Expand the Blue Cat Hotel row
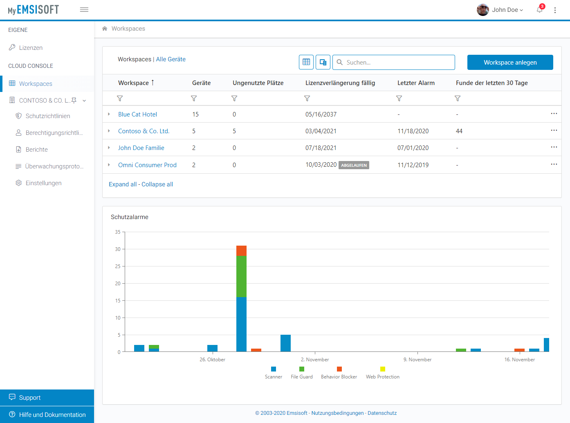 109,114
